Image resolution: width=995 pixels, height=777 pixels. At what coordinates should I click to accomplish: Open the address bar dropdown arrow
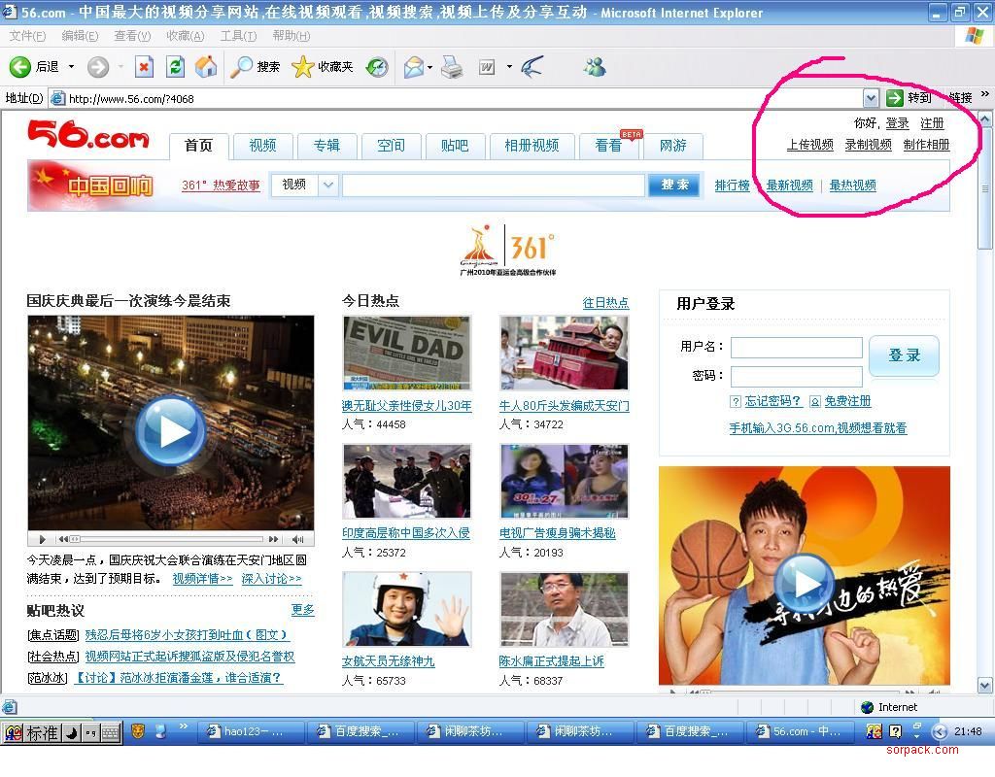coord(871,98)
